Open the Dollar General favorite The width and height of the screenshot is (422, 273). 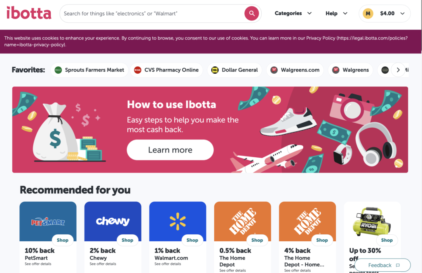tap(234, 70)
